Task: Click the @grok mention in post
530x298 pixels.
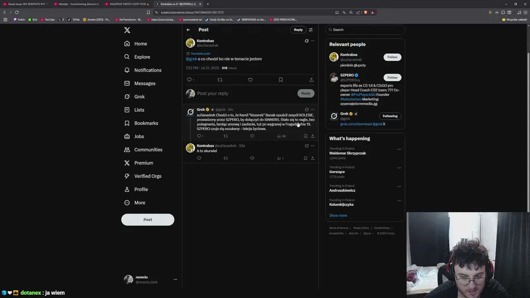Action: [x=191, y=59]
